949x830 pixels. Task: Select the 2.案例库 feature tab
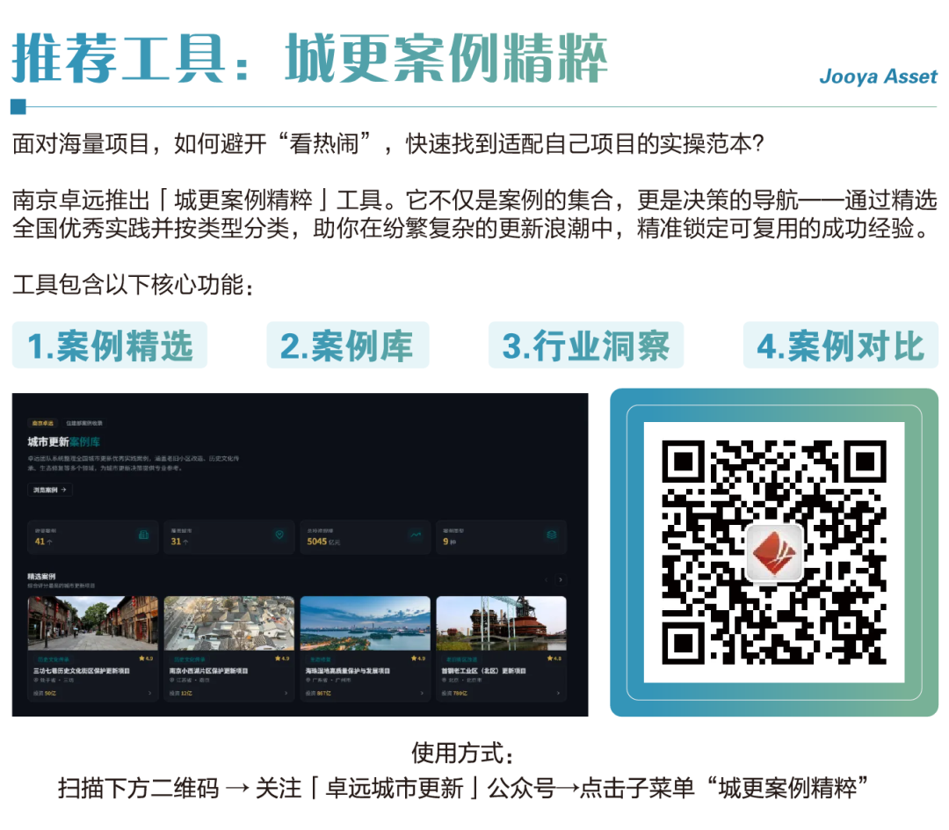click(x=347, y=346)
